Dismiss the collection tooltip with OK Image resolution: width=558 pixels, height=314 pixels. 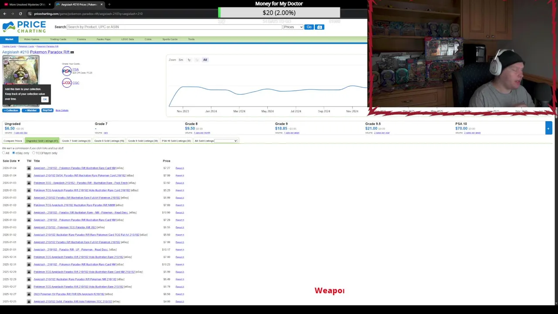tap(44, 99)
